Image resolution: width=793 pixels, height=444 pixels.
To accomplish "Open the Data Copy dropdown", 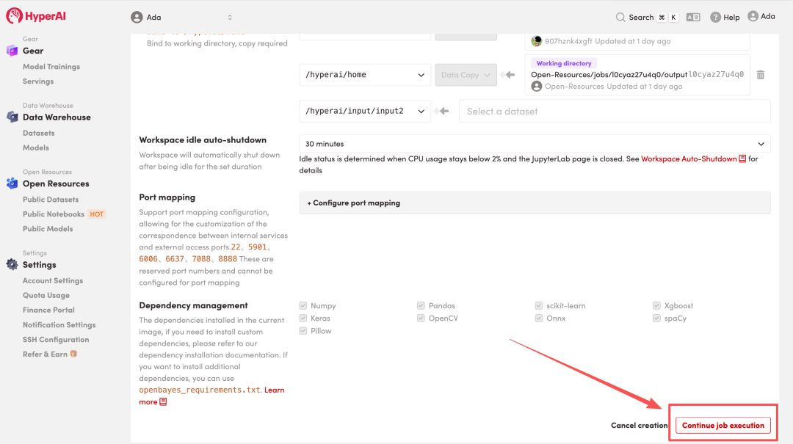I will [x=466, y=75].
